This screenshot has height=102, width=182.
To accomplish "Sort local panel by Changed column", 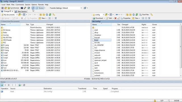I will 55,25.
